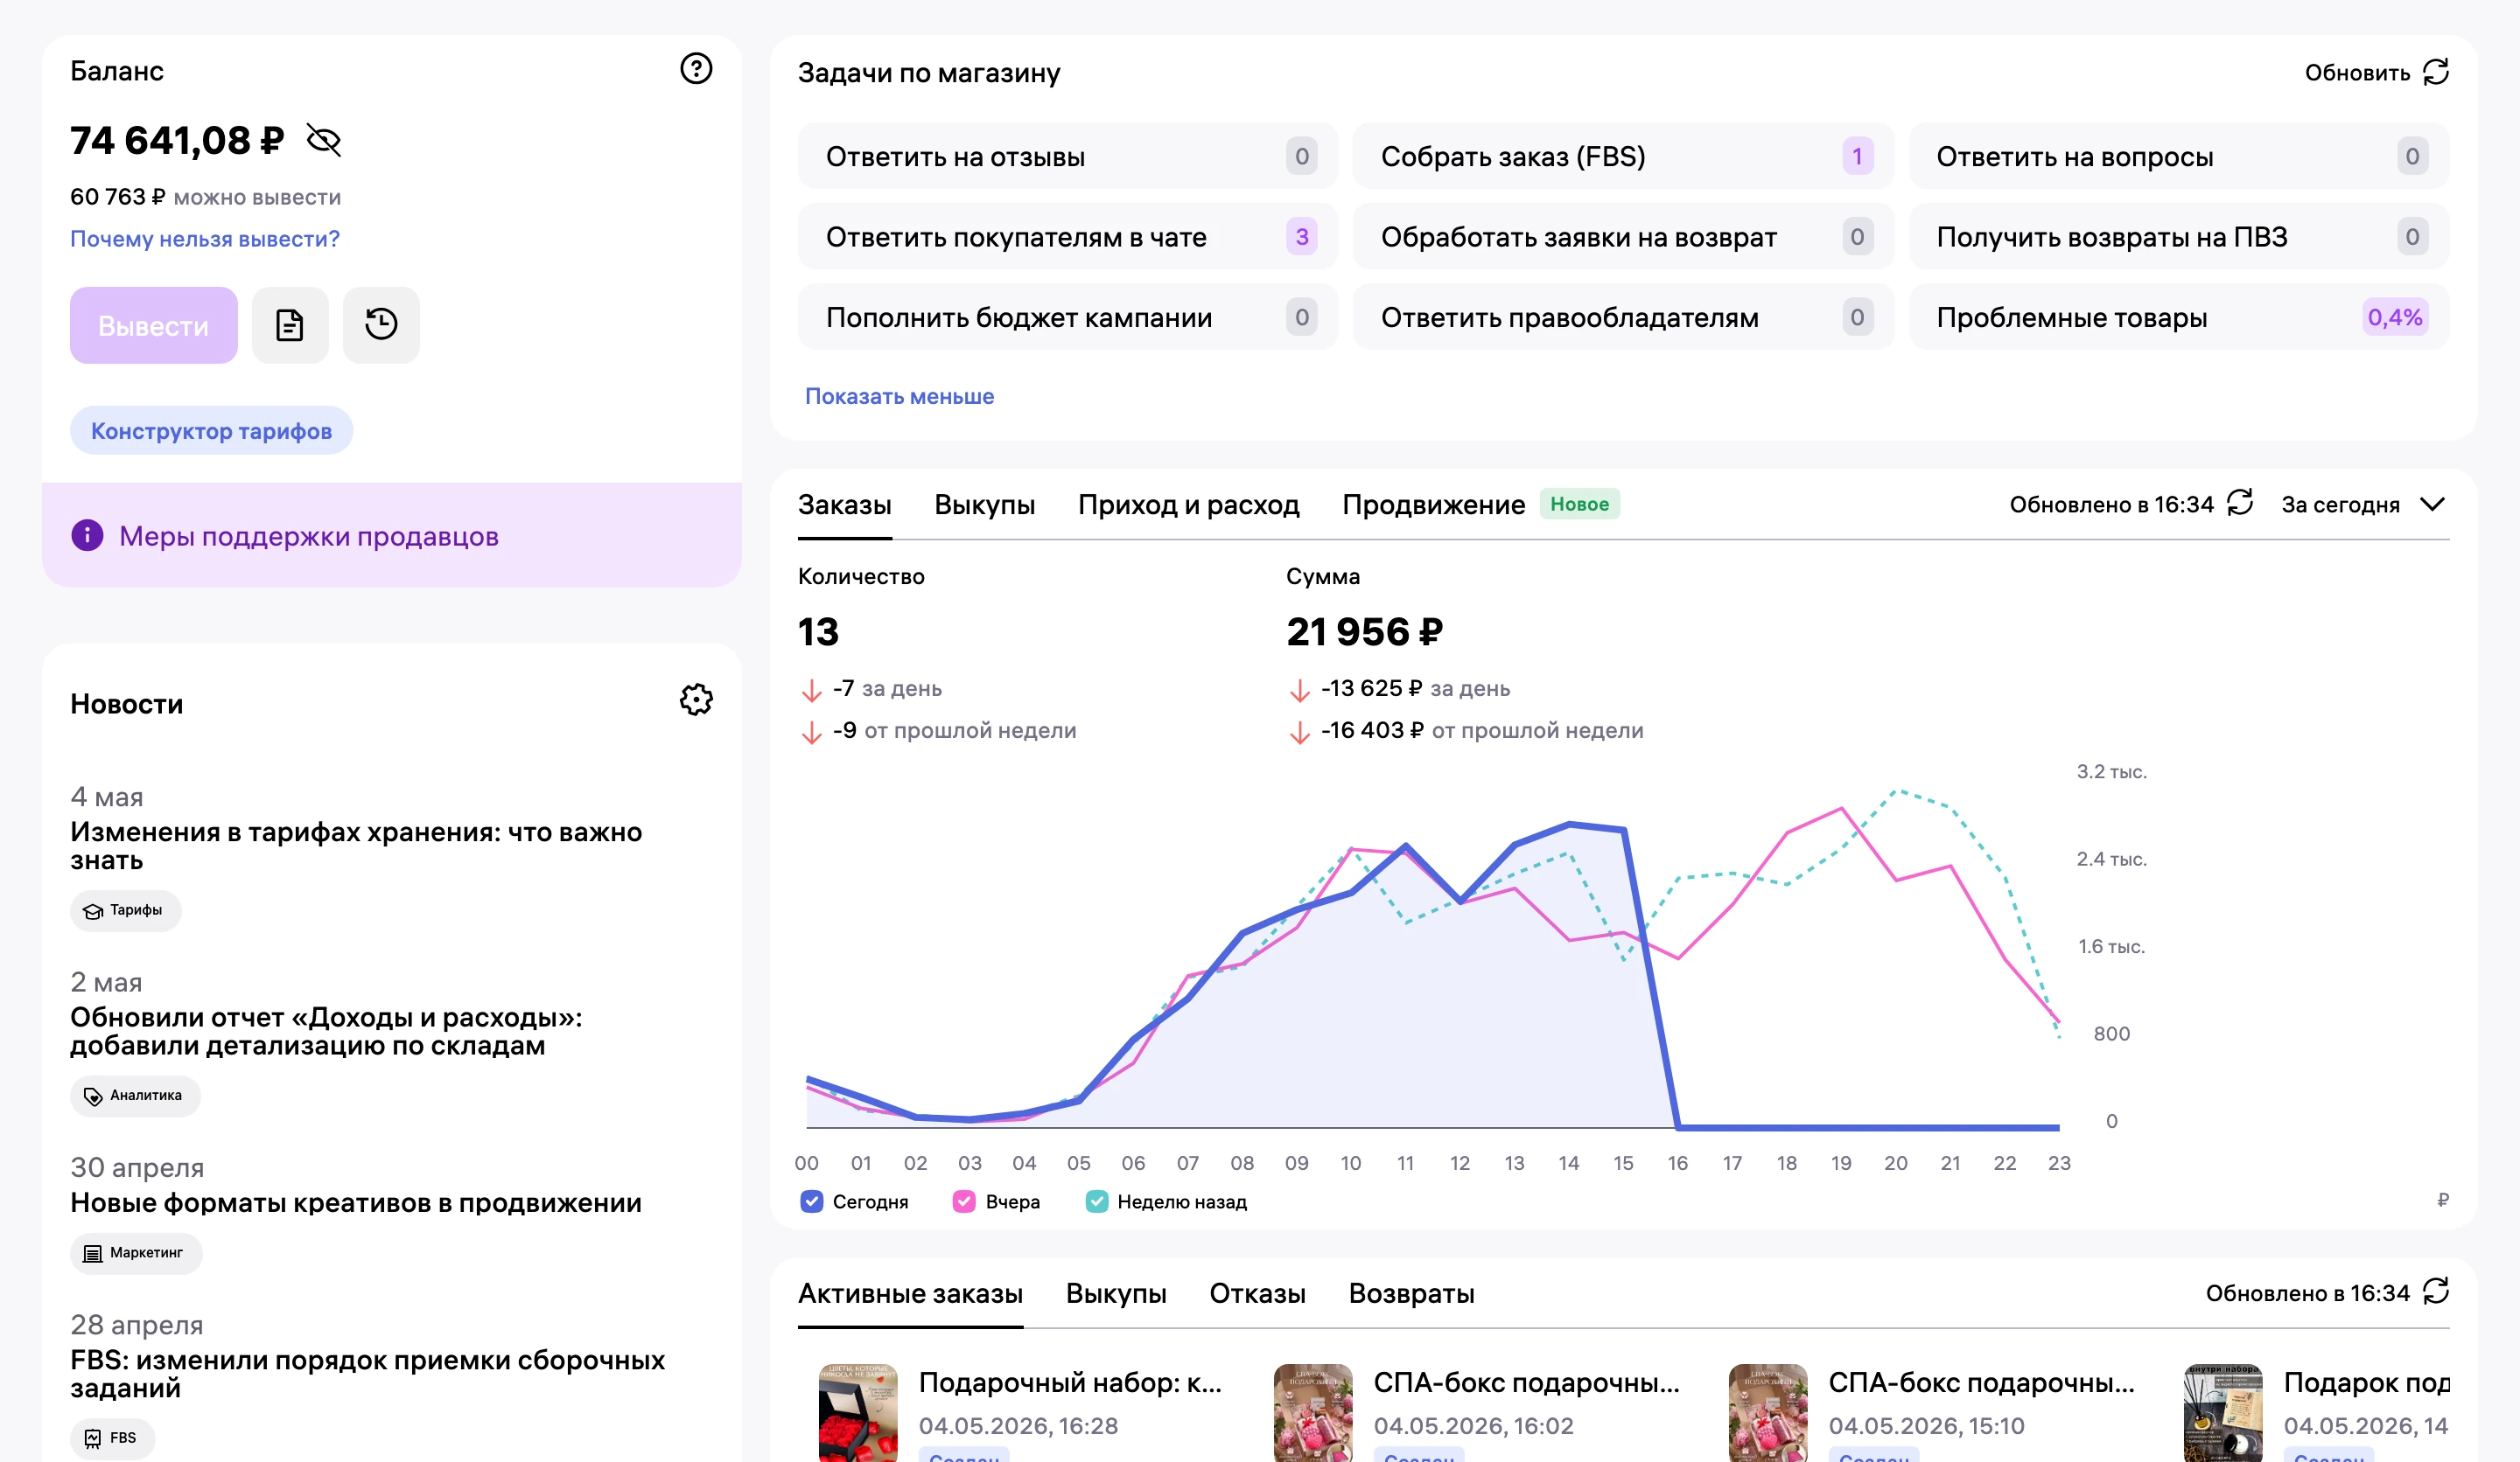Toggle the Сегодня chart series checkbox

click(812, 1201)
